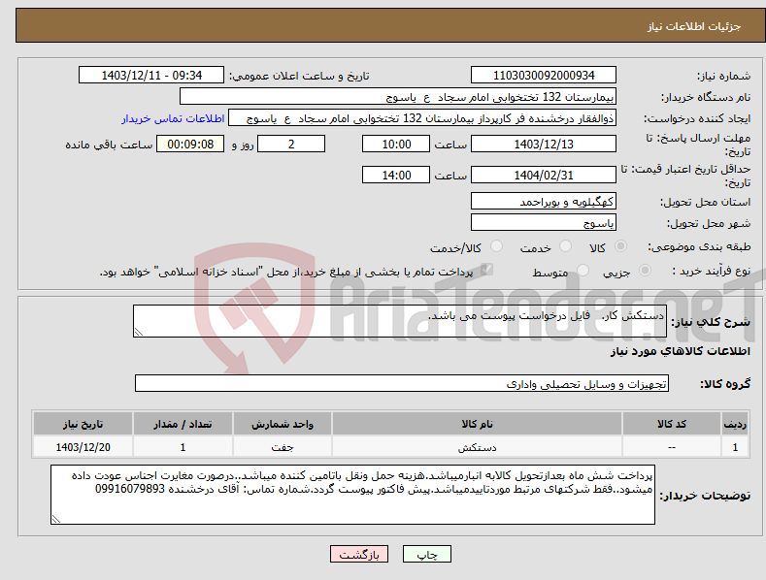766x580 pixels.
Task: Click the request creator name field
Action: [x=422, y=118]
